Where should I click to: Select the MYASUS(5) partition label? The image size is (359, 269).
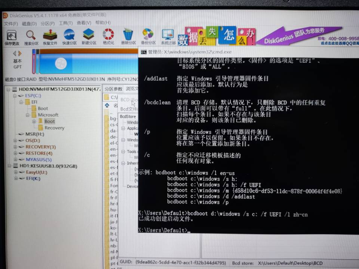point(39,160)
